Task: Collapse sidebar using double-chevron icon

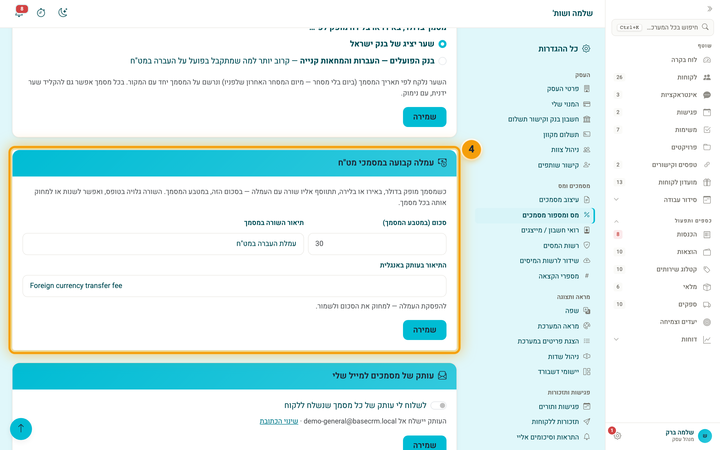Action: pyautogui.click(x=709, y=9)
